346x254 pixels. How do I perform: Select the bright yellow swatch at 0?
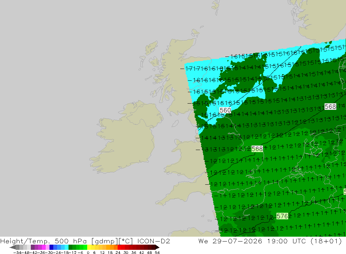click(x=89, y=247)
